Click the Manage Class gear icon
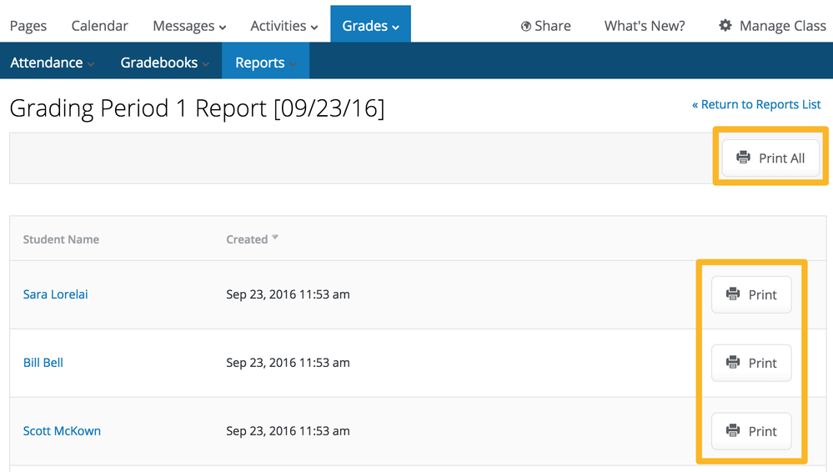This screenshot has height=472, width=833. coord(725,26)
